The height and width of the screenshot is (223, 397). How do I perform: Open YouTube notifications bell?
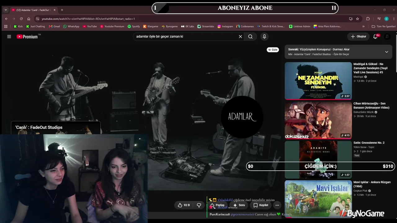375,37
